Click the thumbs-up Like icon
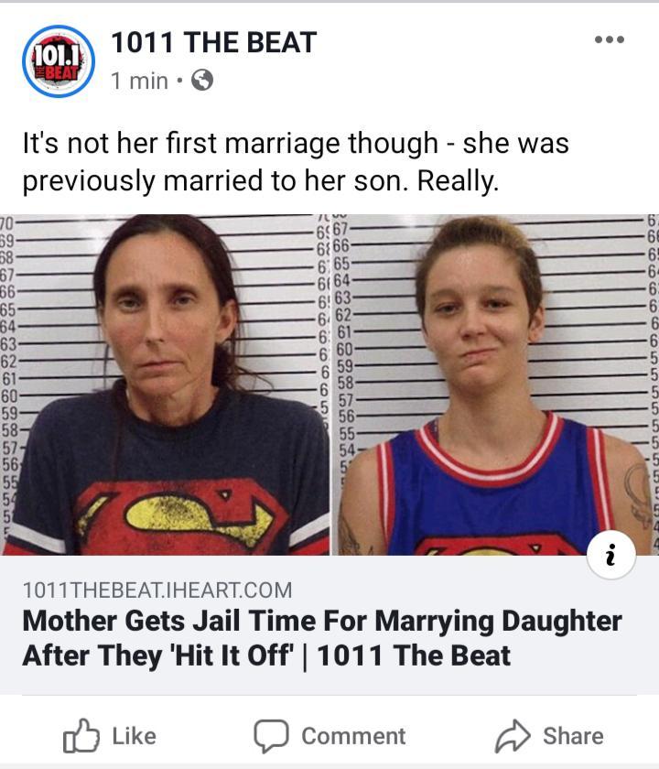 pyautogui.click(x=81, y=736)
